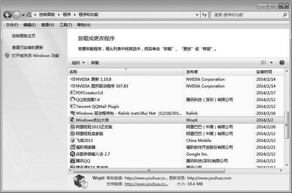The image size is (292, 193).
Task: Click the Tencent QQMail Plugin icon
Action: coord(72,106)
